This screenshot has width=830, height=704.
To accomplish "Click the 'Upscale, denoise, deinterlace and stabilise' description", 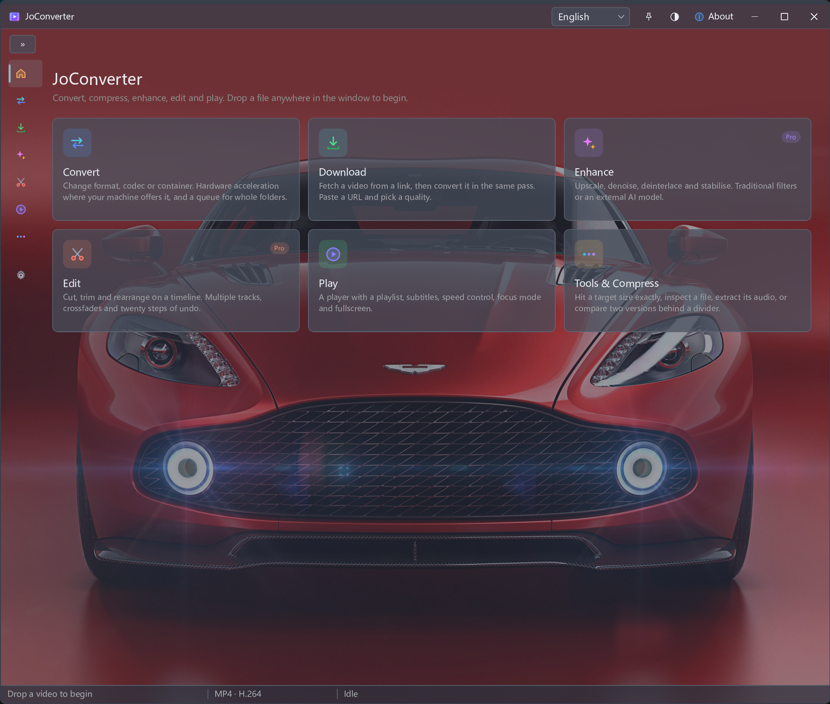I will [x=685, y=192].
